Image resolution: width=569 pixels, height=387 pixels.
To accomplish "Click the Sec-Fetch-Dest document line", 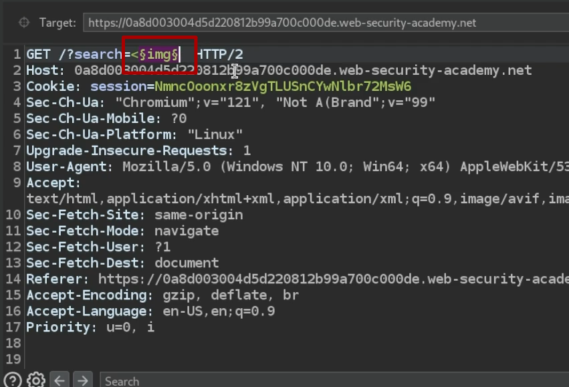I will (122, 263).
